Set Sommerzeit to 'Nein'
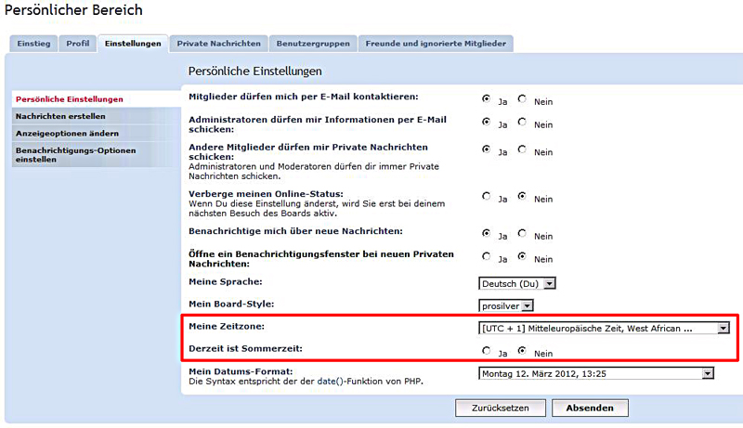Image resolution: width=743 pixels, height=428 pixels. point(522,350)
